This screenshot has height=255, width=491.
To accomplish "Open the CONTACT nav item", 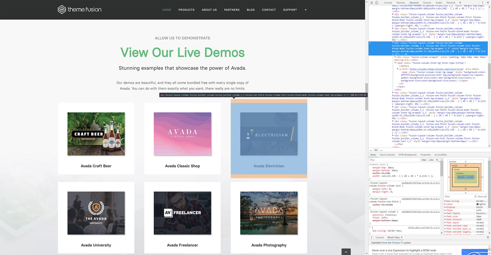I will (x=269, y=10).
